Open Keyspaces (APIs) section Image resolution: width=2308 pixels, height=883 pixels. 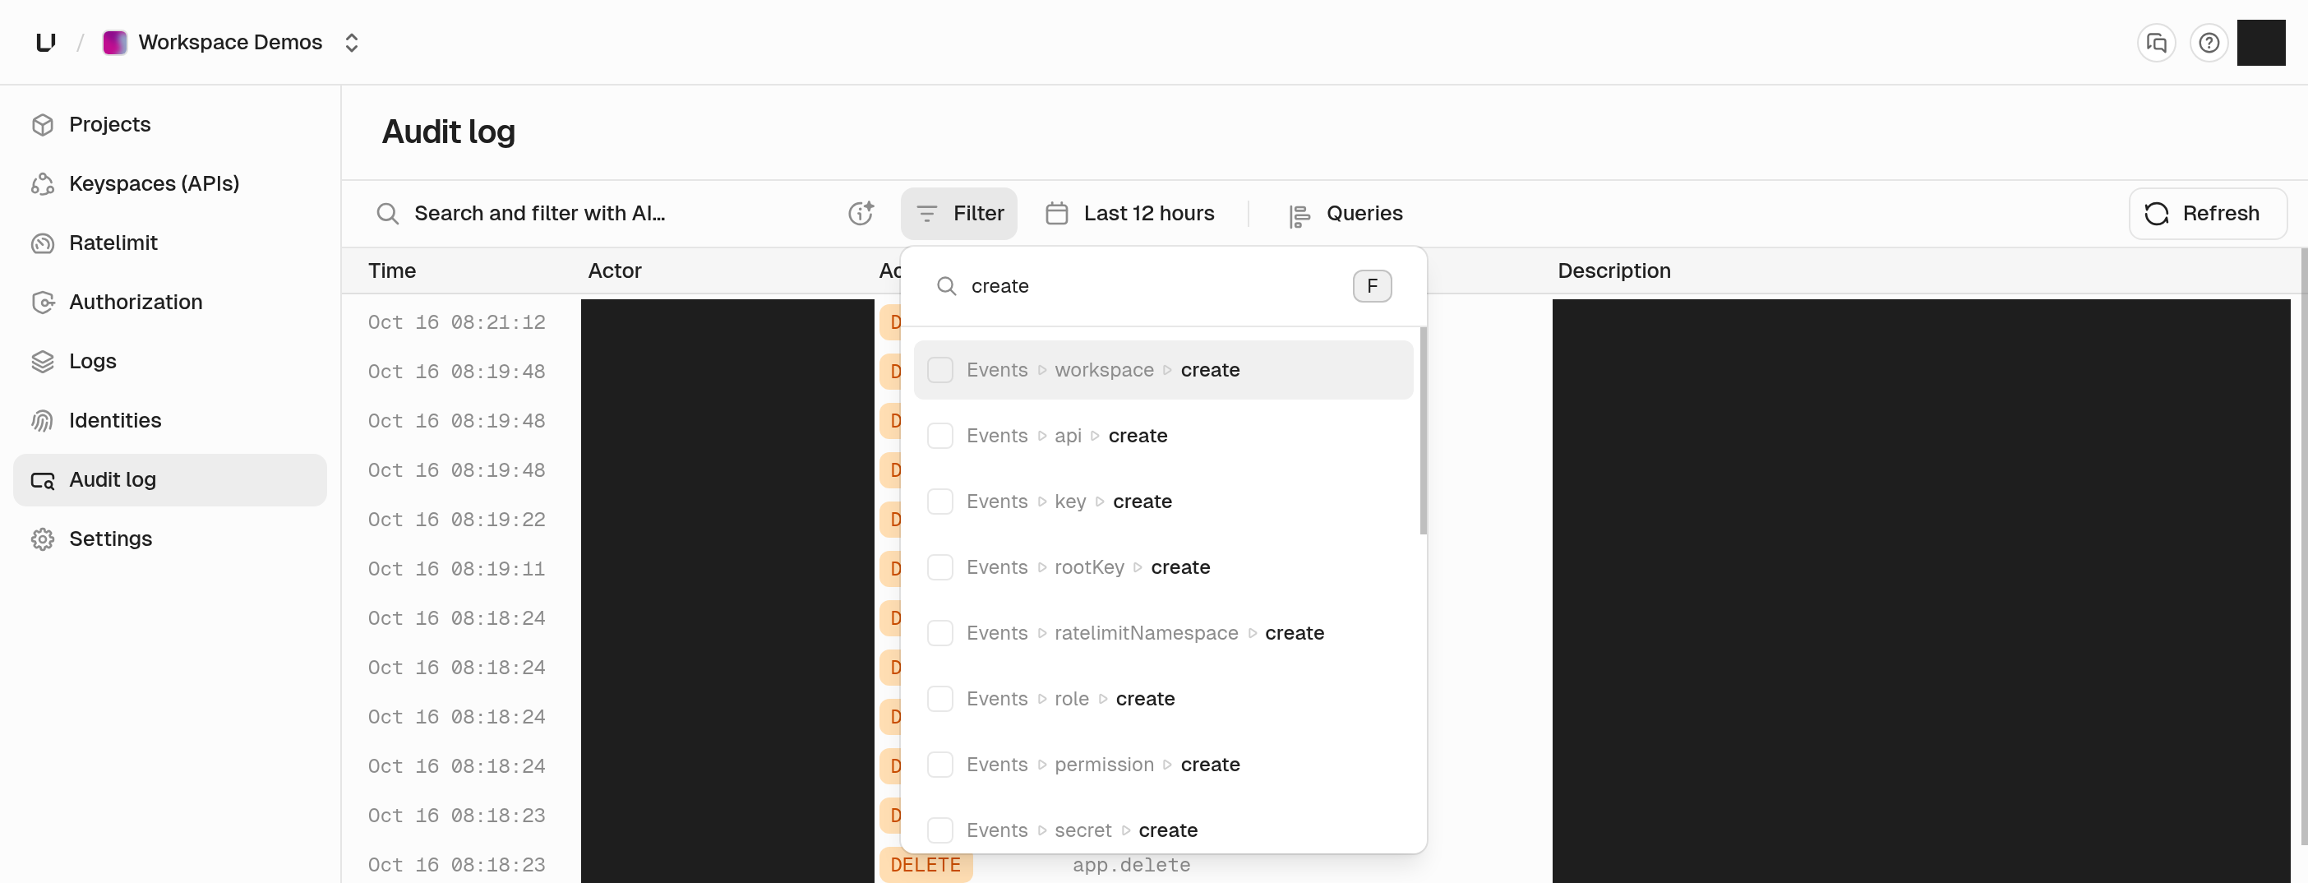point(169,184)
